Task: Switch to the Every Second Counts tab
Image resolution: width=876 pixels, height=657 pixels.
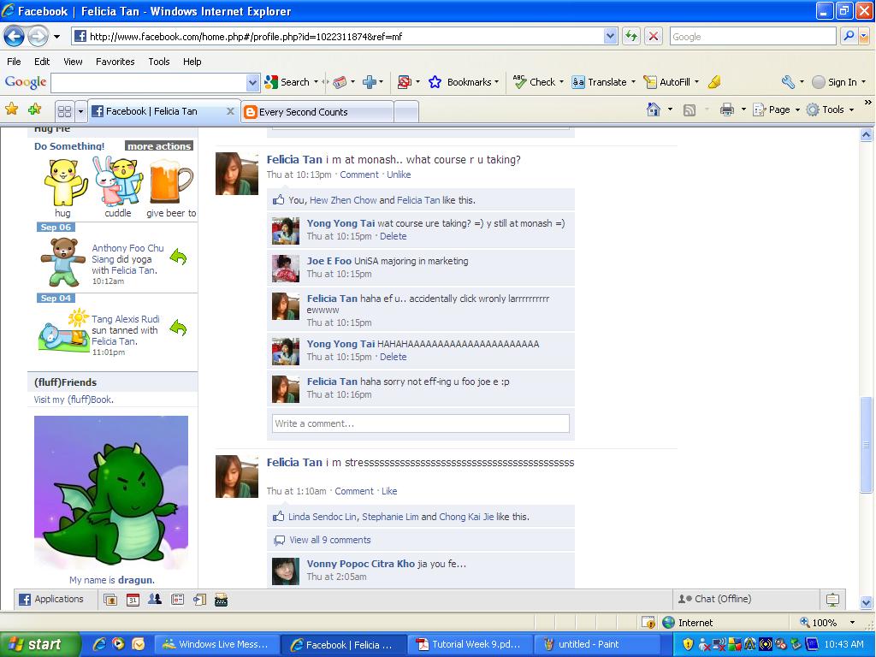Action: 317,112
